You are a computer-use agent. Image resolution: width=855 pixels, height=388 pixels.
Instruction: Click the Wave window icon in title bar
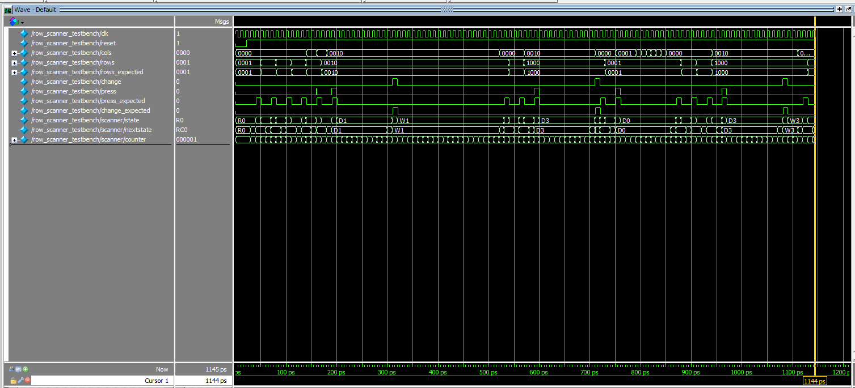pyautogui.click(x=8, y=10)
